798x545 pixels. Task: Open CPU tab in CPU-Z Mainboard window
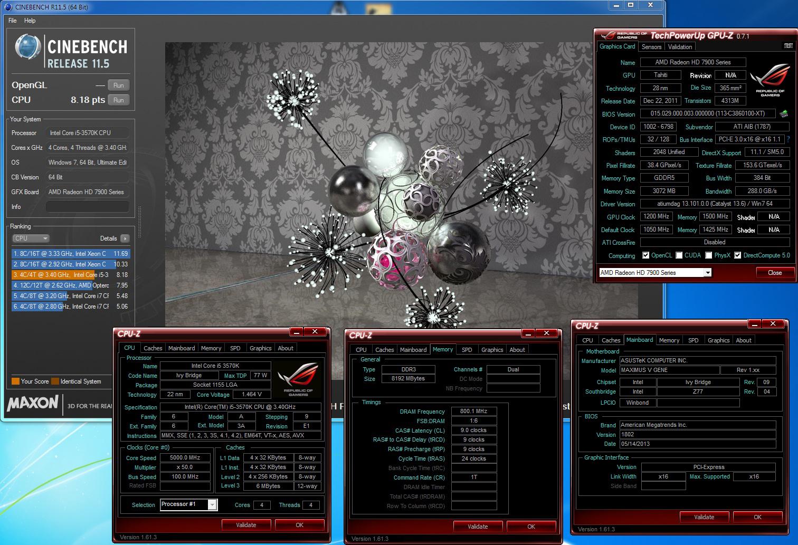pyautogui.click(x=587, y=340)
